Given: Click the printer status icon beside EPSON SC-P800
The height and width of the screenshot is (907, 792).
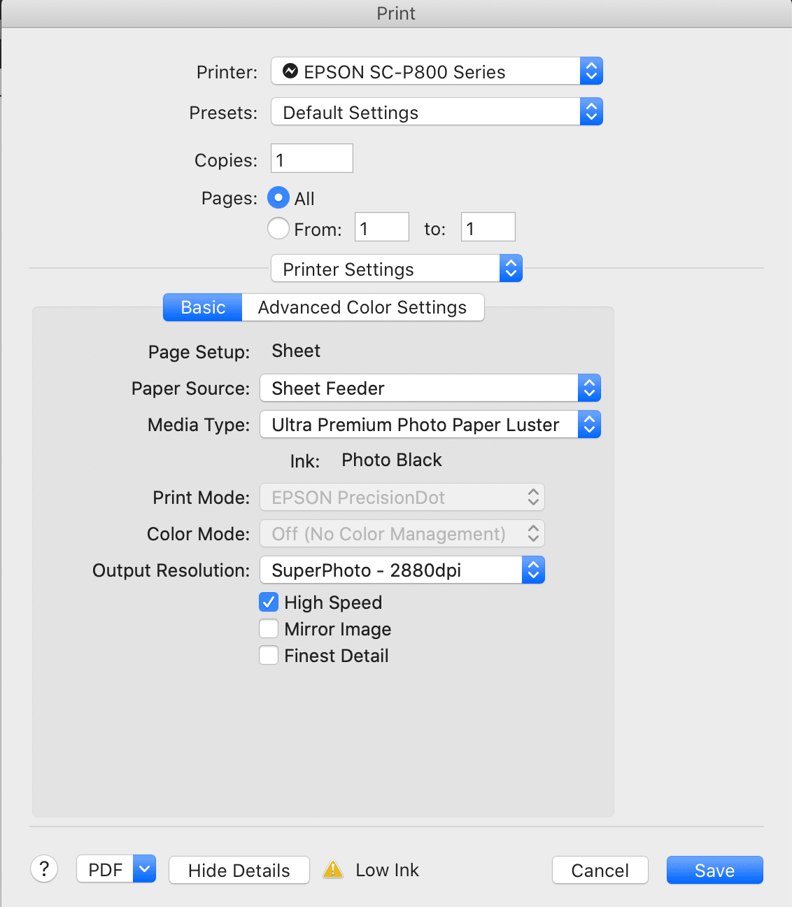Looking at the screenshot, I should click(290, 71).
